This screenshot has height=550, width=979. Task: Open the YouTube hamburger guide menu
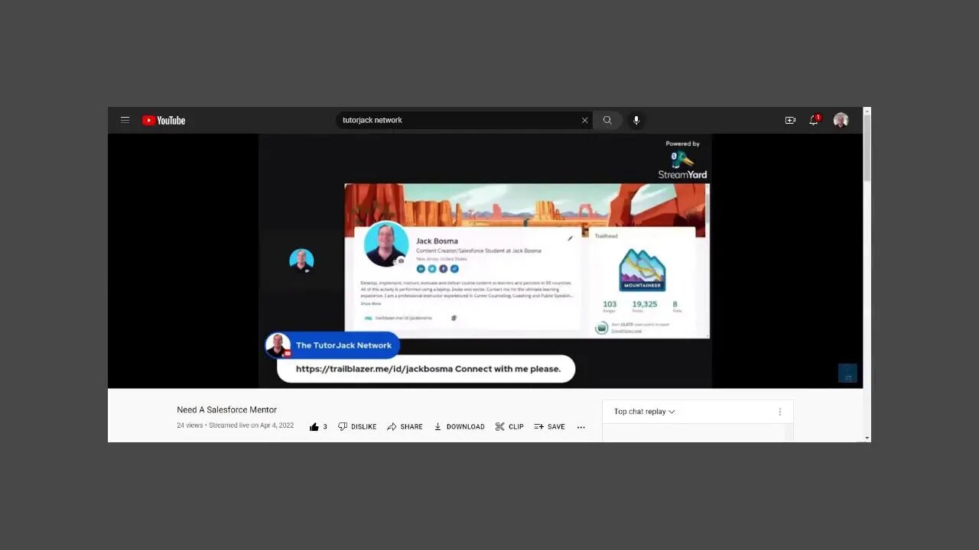click(125, 120)
